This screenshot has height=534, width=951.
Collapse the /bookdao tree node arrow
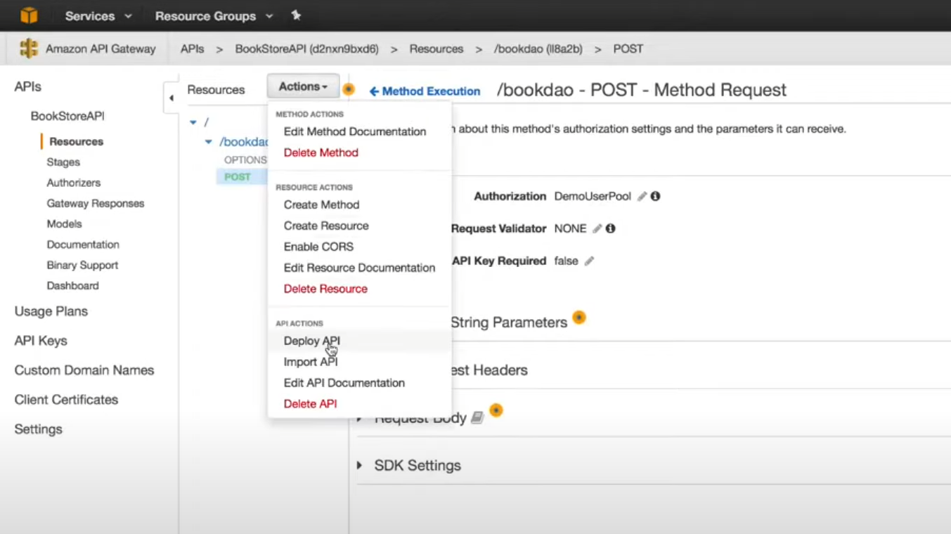pos(209,142)
